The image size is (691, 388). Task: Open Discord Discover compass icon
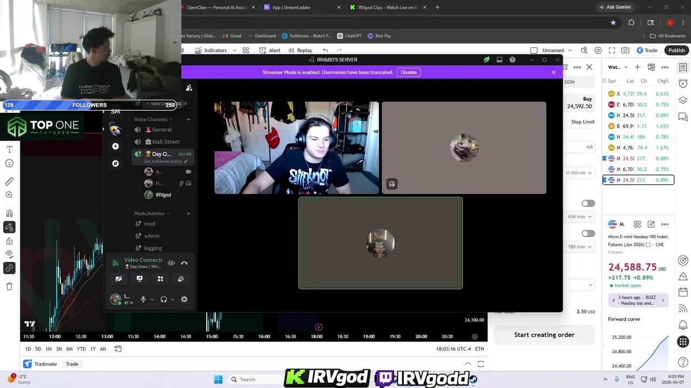click(116, 163)
